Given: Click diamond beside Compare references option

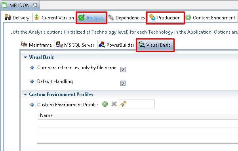Looking at the screenshot, I should [32, 68].
